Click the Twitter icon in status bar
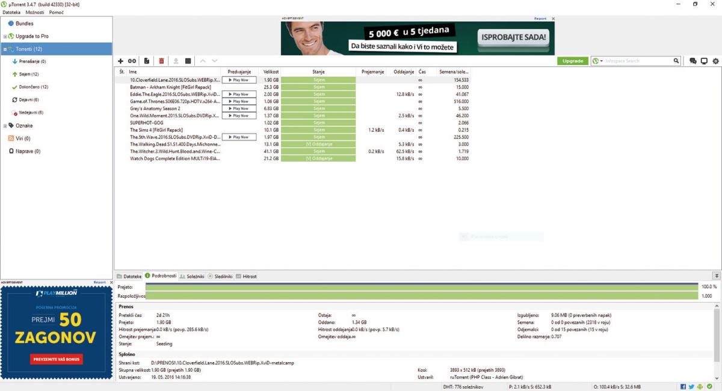This screenshot has height=391, width=722. pos(691,386)
